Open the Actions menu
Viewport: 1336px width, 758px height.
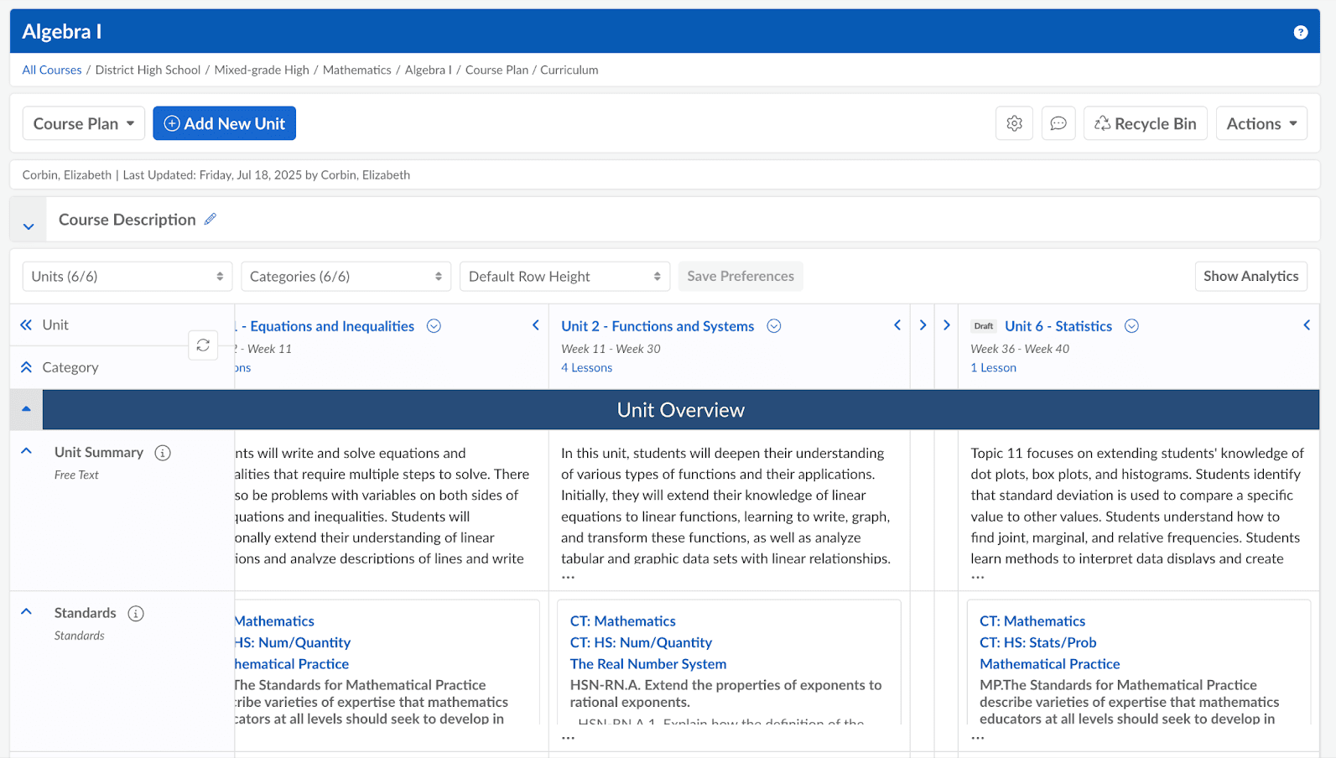[x=1261, y=123]
